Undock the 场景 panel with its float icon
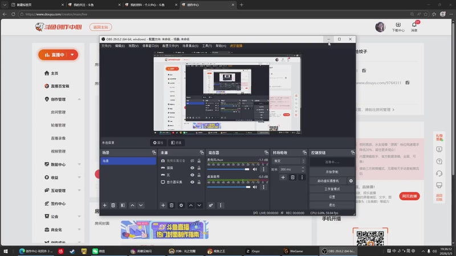Image resolution: width=456 pixels, height=256 pixels. click(x=154, y=152)
